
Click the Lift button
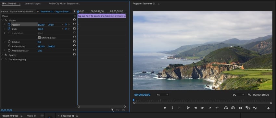(226, 108)
